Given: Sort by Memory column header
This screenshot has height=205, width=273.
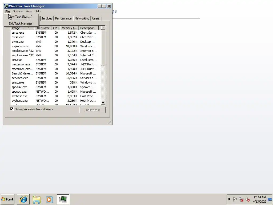Looking at the screenshot, I should click(x=69, y=28).
